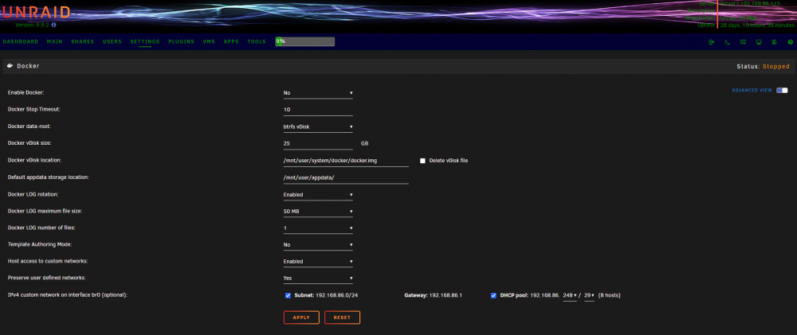797x335 pixels.
Task: Click the Docker Stop Timeout field
Action: click(318, 110)
